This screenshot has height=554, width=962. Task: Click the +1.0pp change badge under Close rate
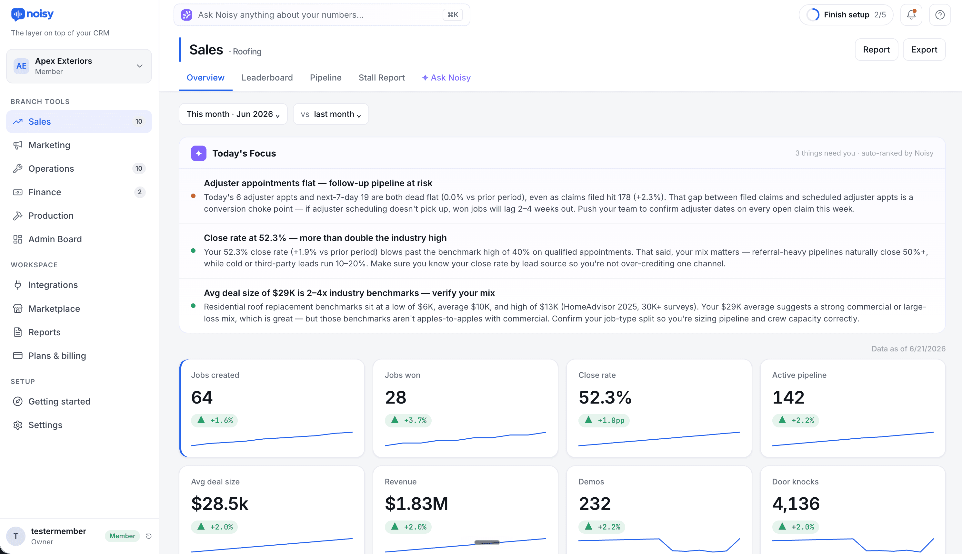click(x=604, y=420)
